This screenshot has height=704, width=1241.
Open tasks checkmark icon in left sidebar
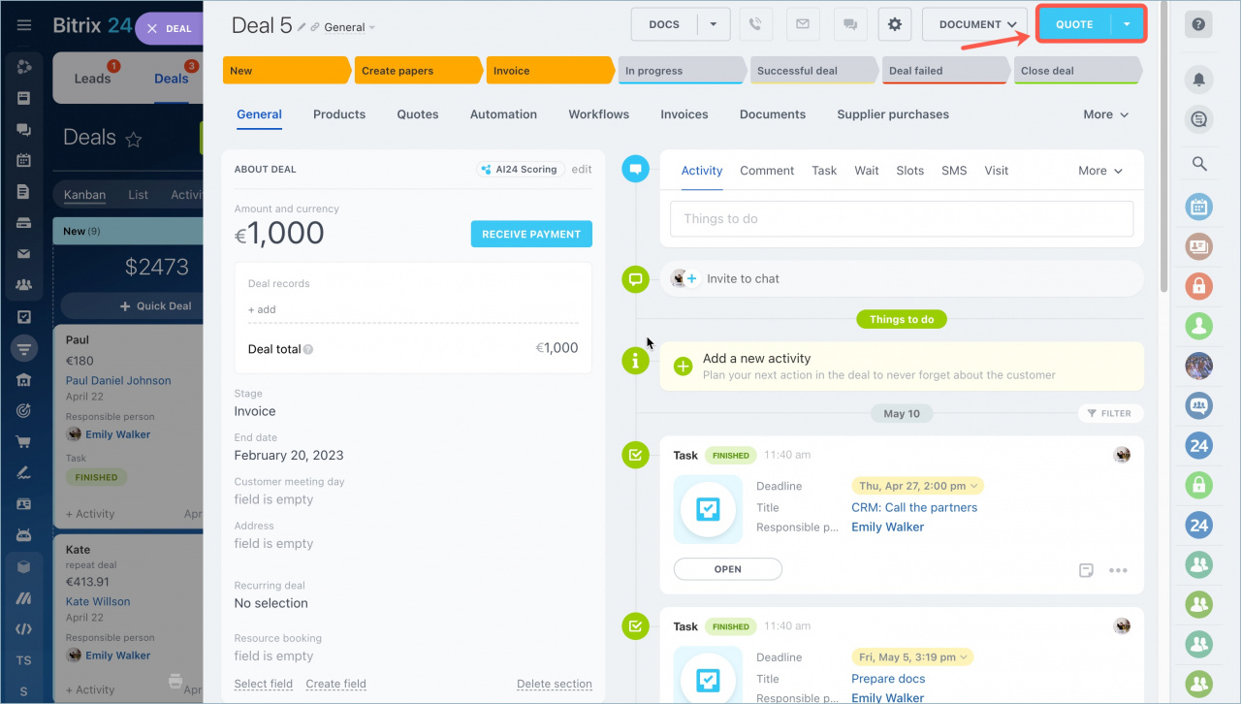(x=24, y=316)
